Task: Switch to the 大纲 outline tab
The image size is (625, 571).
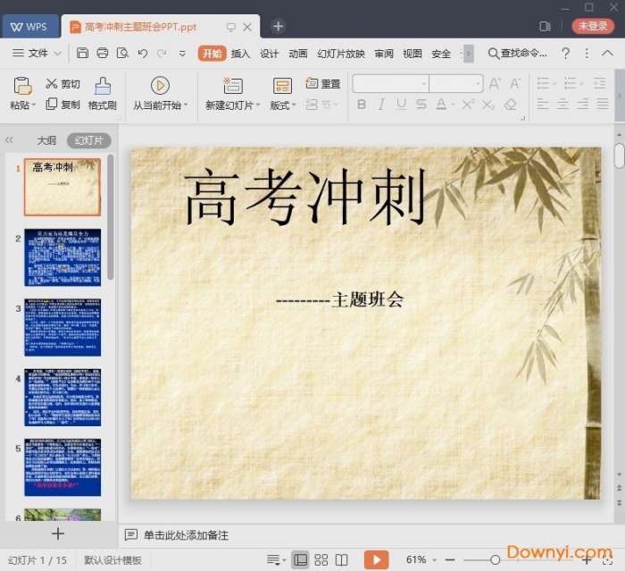Action: (46, 140)
